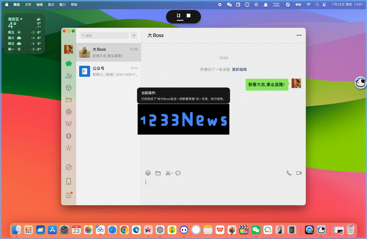This screenshot has width=367, height=239.
Task: Open the Channels butterfly icon in sidebar
Action: tap(68, 124)
